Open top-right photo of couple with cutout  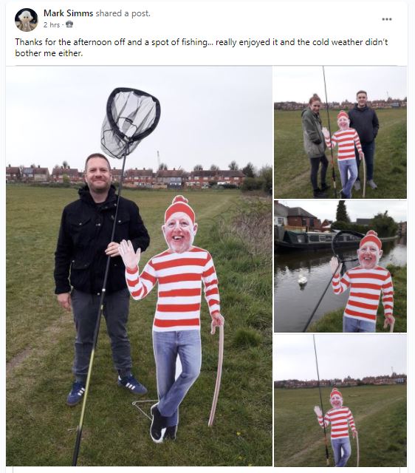340,132
